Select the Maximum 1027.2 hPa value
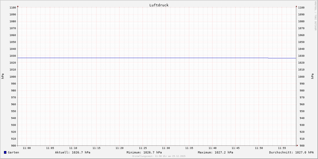The height and width of the screenshot is (159, 318). coord(215,152)
